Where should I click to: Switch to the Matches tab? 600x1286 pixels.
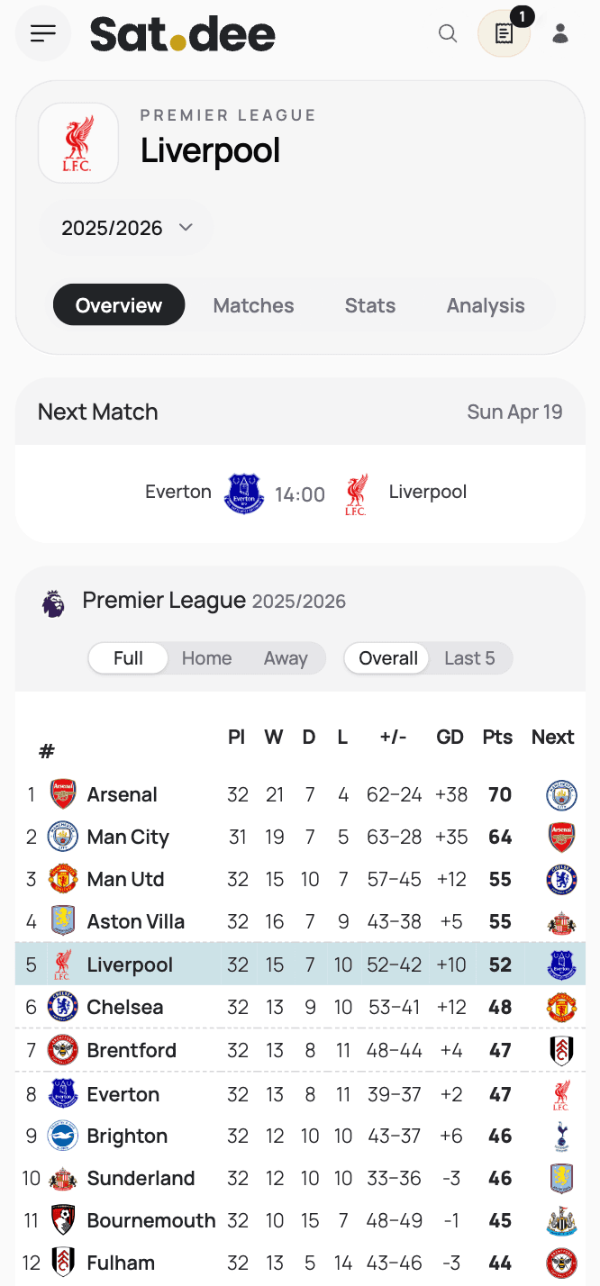[x=253, y=305]
